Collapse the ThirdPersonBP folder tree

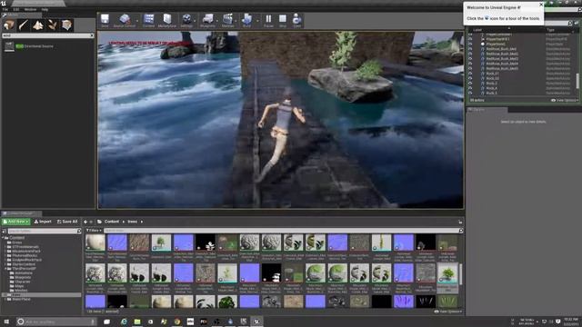6,269
